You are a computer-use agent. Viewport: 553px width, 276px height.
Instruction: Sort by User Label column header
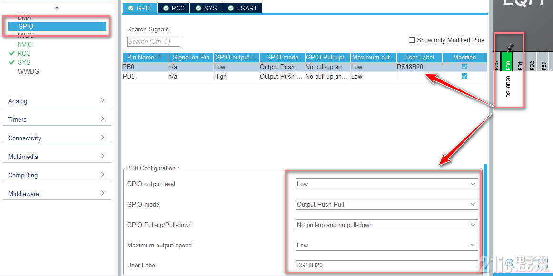click(419, 57)
